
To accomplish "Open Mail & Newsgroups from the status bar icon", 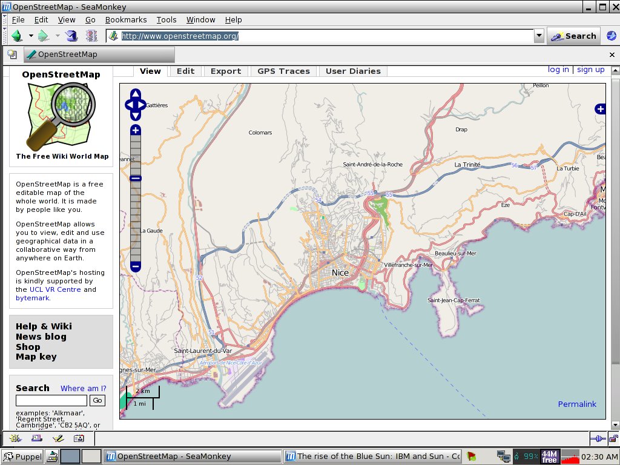I will [x=37, y=438].
